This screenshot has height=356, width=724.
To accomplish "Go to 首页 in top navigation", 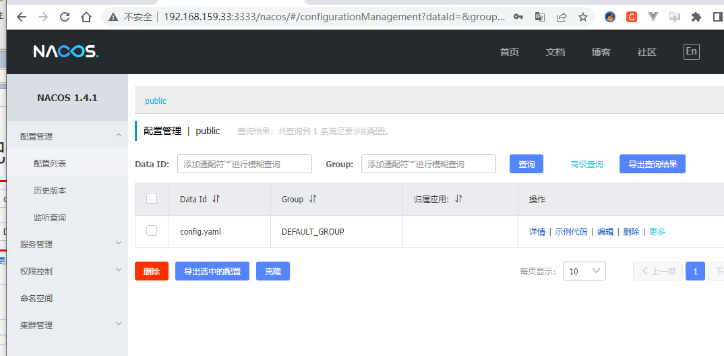I will pyautogui.click(x=509, y=52).
